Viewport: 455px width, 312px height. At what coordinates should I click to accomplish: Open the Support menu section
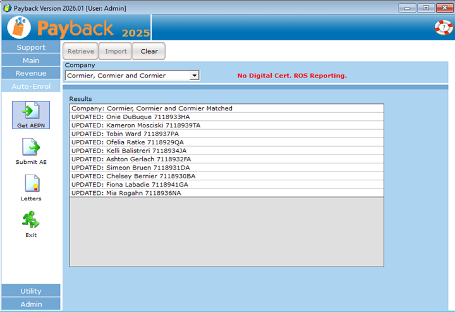point(31,47)
